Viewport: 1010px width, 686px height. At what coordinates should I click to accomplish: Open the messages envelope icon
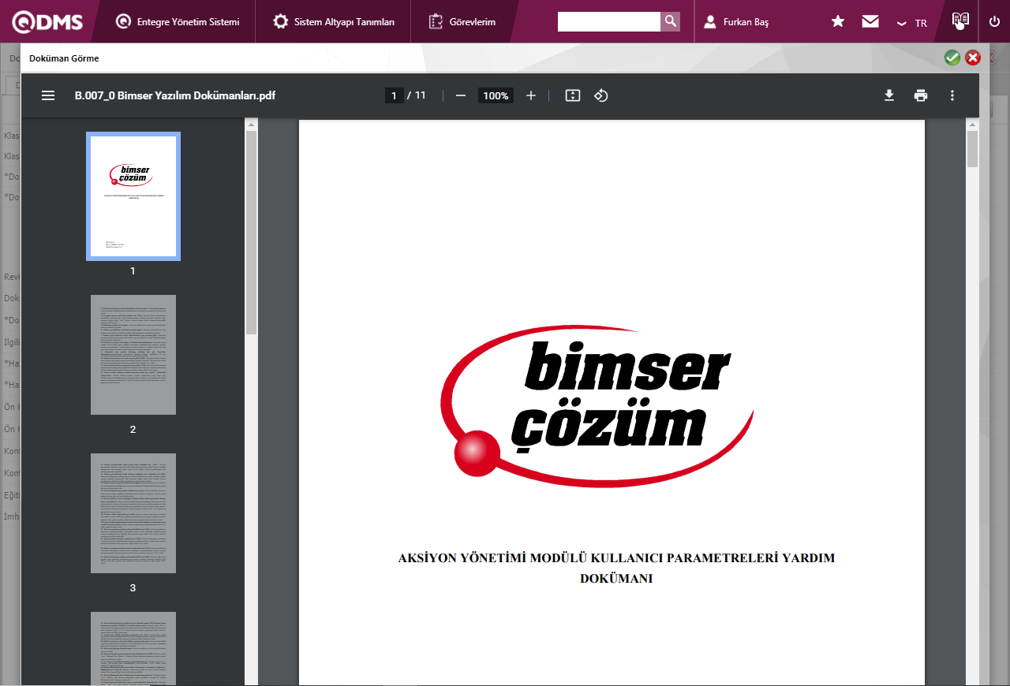tap(870, 21)
